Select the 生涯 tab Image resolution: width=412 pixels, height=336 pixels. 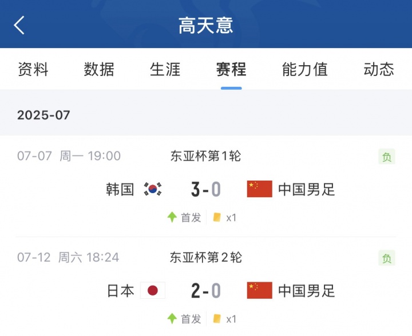click(165, 69)
